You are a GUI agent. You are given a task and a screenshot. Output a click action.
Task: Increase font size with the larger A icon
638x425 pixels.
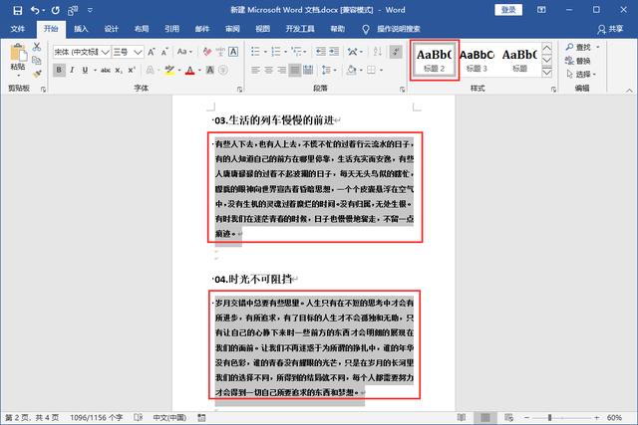click(x=152, y=52)
